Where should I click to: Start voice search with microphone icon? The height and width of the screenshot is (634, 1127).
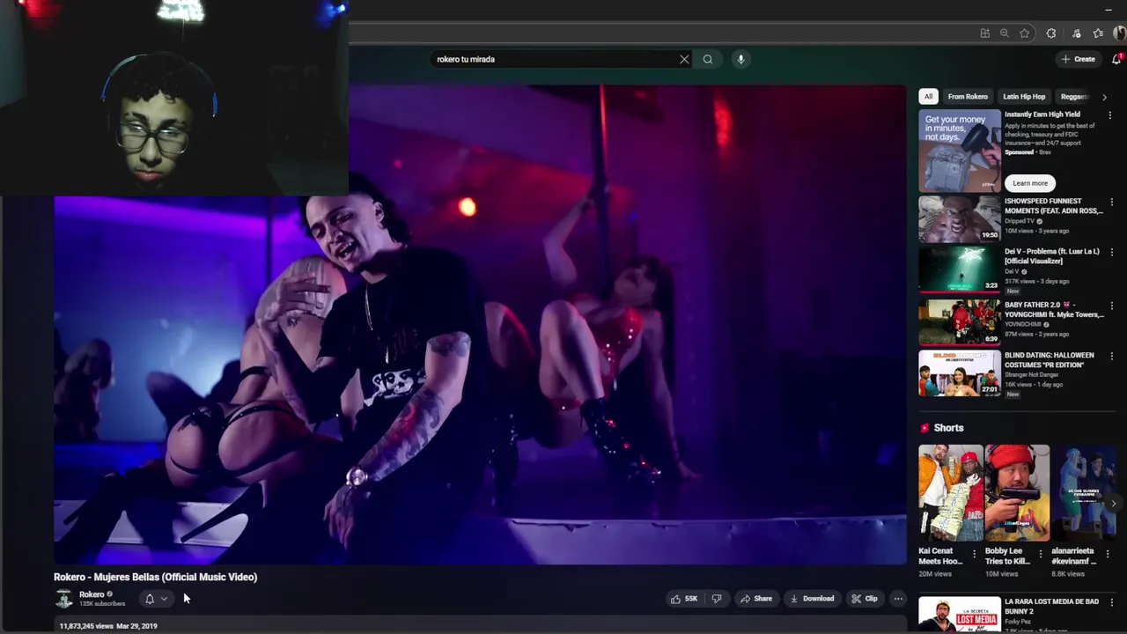(x=740, y=59)
